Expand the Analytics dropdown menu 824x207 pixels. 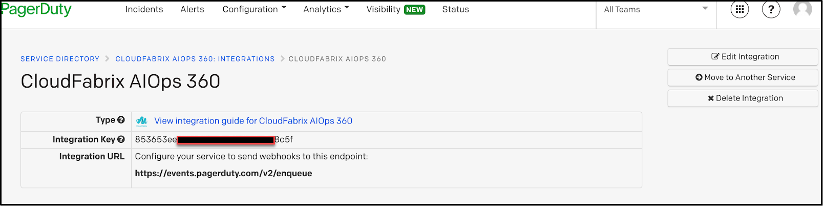point(326,9)
